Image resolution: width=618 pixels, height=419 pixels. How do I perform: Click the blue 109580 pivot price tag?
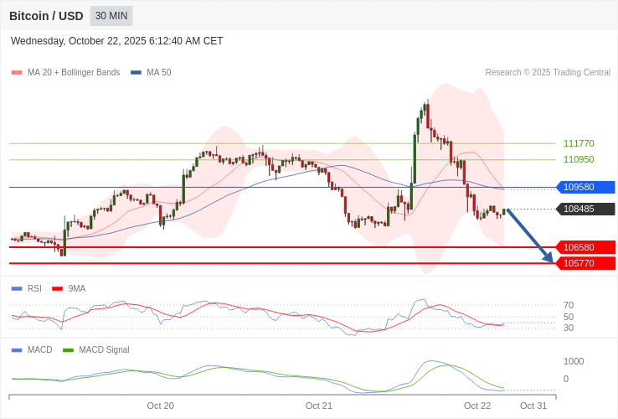tap(585, 187)
